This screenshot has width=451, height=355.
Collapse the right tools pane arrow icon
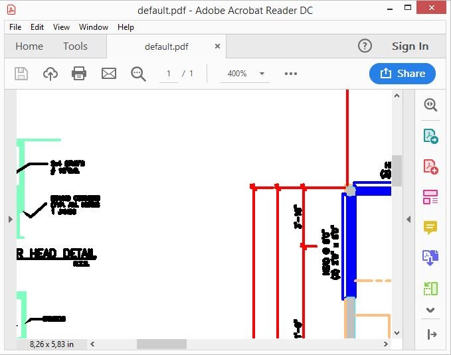(x=432, y=334)
